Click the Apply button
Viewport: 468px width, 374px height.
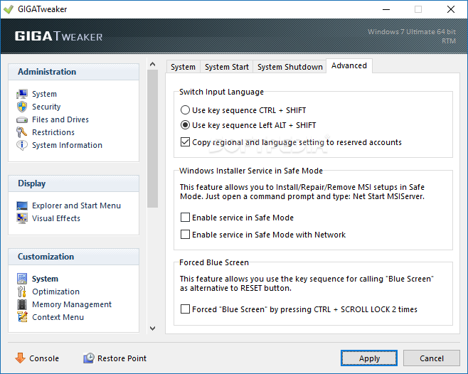click(x=369, y=358)
